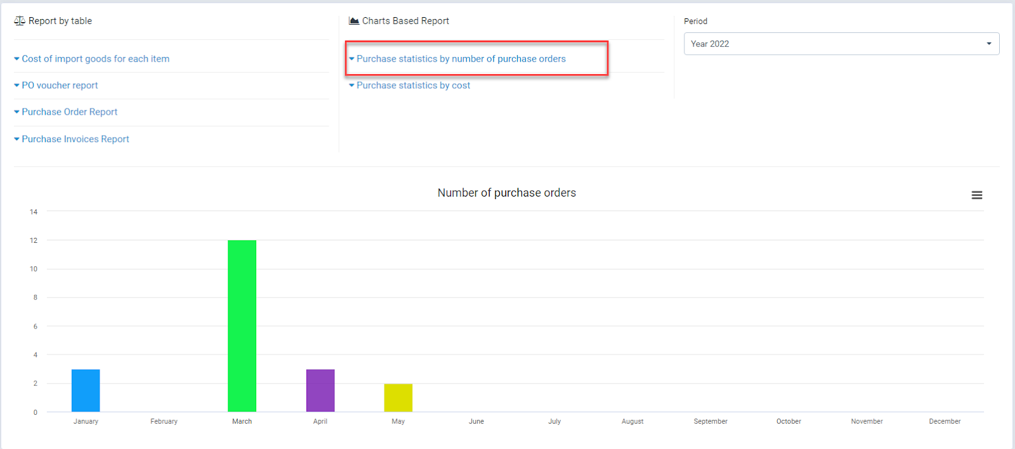The height and width of the screenshot is (449, 1015).
Task: Click the blue January bar
Action: [86, 391]
